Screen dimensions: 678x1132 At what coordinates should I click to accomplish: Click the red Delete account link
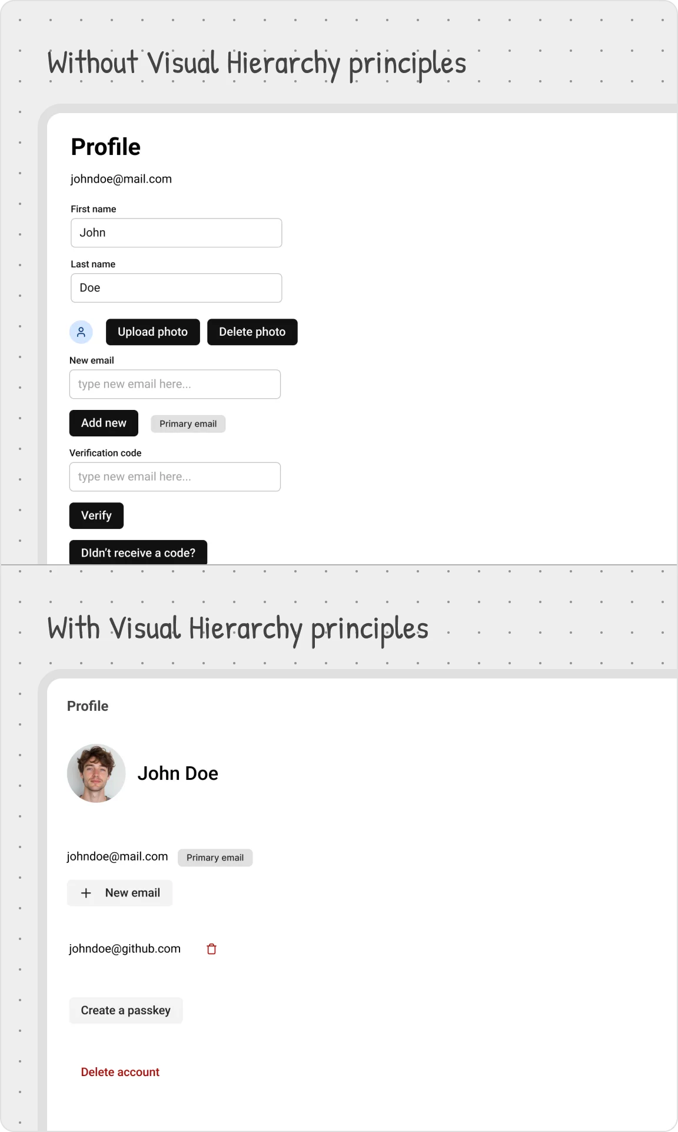[x=120, y=1072]
